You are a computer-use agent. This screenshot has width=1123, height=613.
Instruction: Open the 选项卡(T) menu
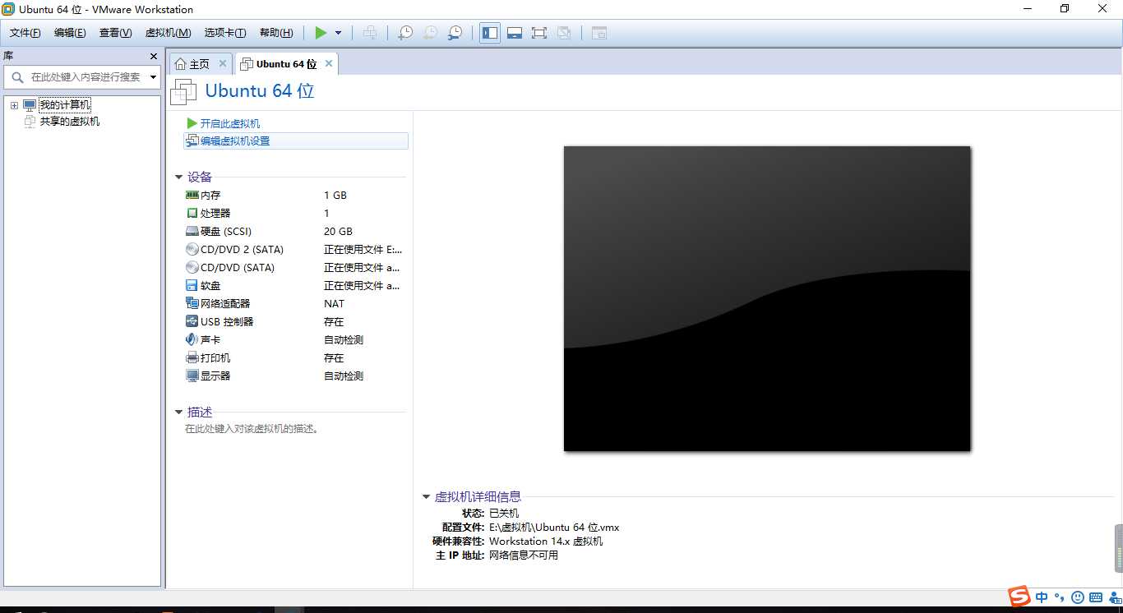225,33
